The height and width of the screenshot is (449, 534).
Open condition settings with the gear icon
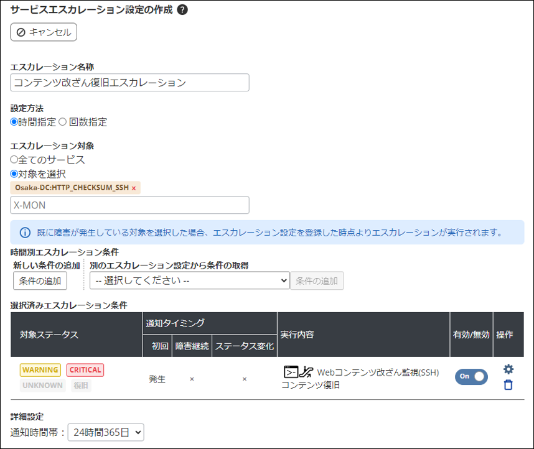click(508, 369)
